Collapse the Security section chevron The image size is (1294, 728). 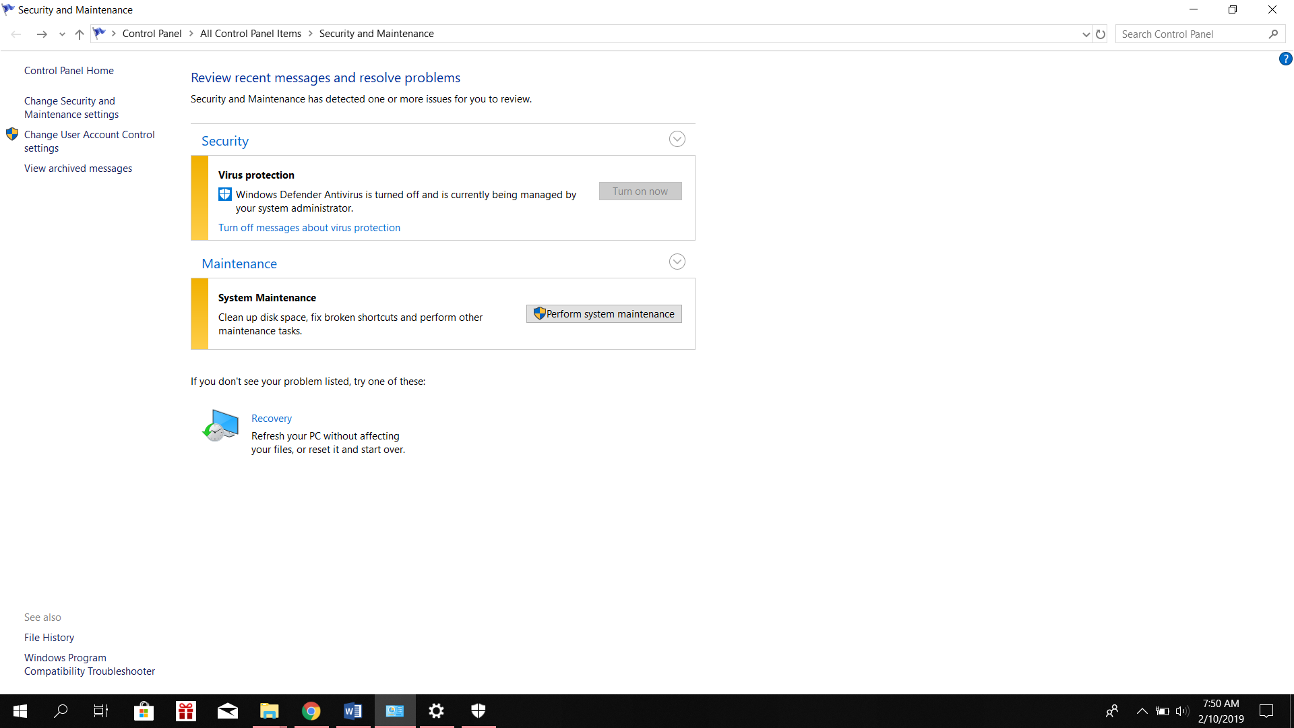pos(677,140)
